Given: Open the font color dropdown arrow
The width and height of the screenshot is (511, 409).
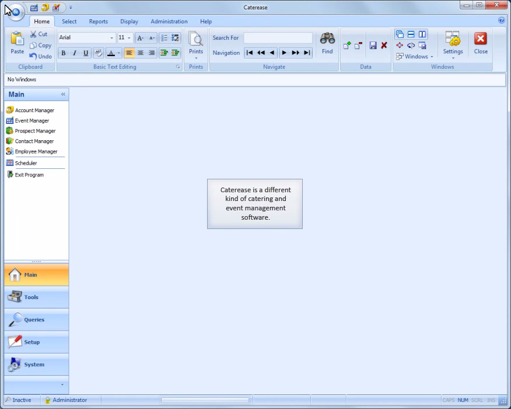Looking at the screenshot, I should pos(118,53).
